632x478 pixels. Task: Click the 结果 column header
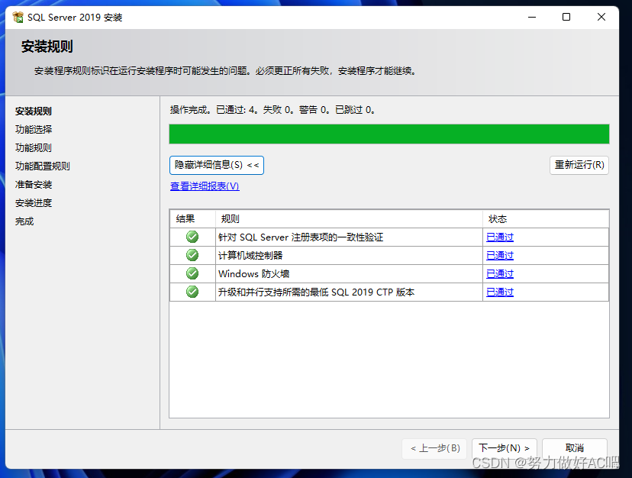pos(192,219)
